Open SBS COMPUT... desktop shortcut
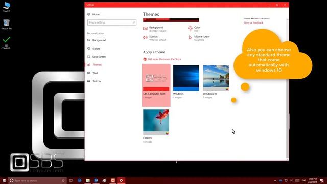This screenshot has width=327, height=184. [7, 43]
